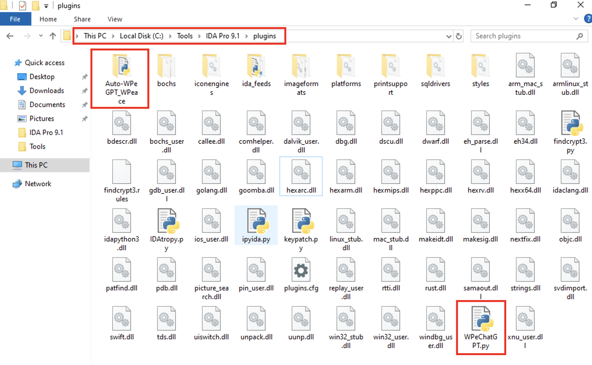Open IDA Pro 9.1 in navigation pane
Image resolution: width=592 pixels, height=365 pixels.
tap(46, 132)
